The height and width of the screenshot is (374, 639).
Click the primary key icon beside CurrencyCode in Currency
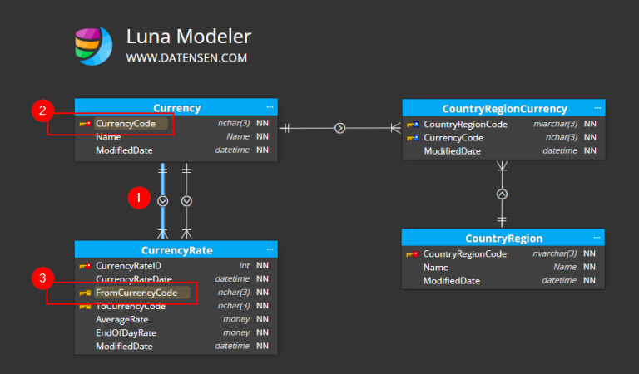pos(85,124)
